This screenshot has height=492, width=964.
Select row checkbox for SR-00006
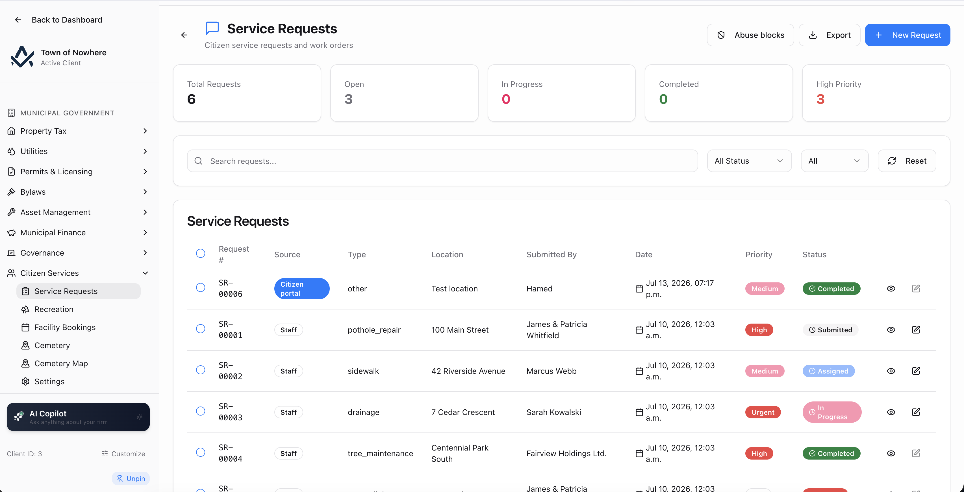[201, 287]
